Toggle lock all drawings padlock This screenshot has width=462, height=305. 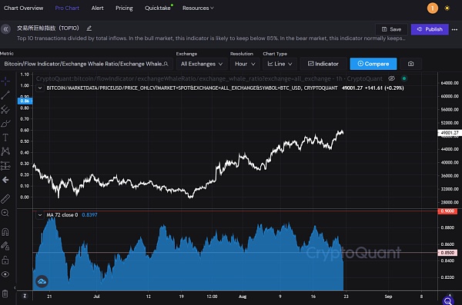point(5,260)
